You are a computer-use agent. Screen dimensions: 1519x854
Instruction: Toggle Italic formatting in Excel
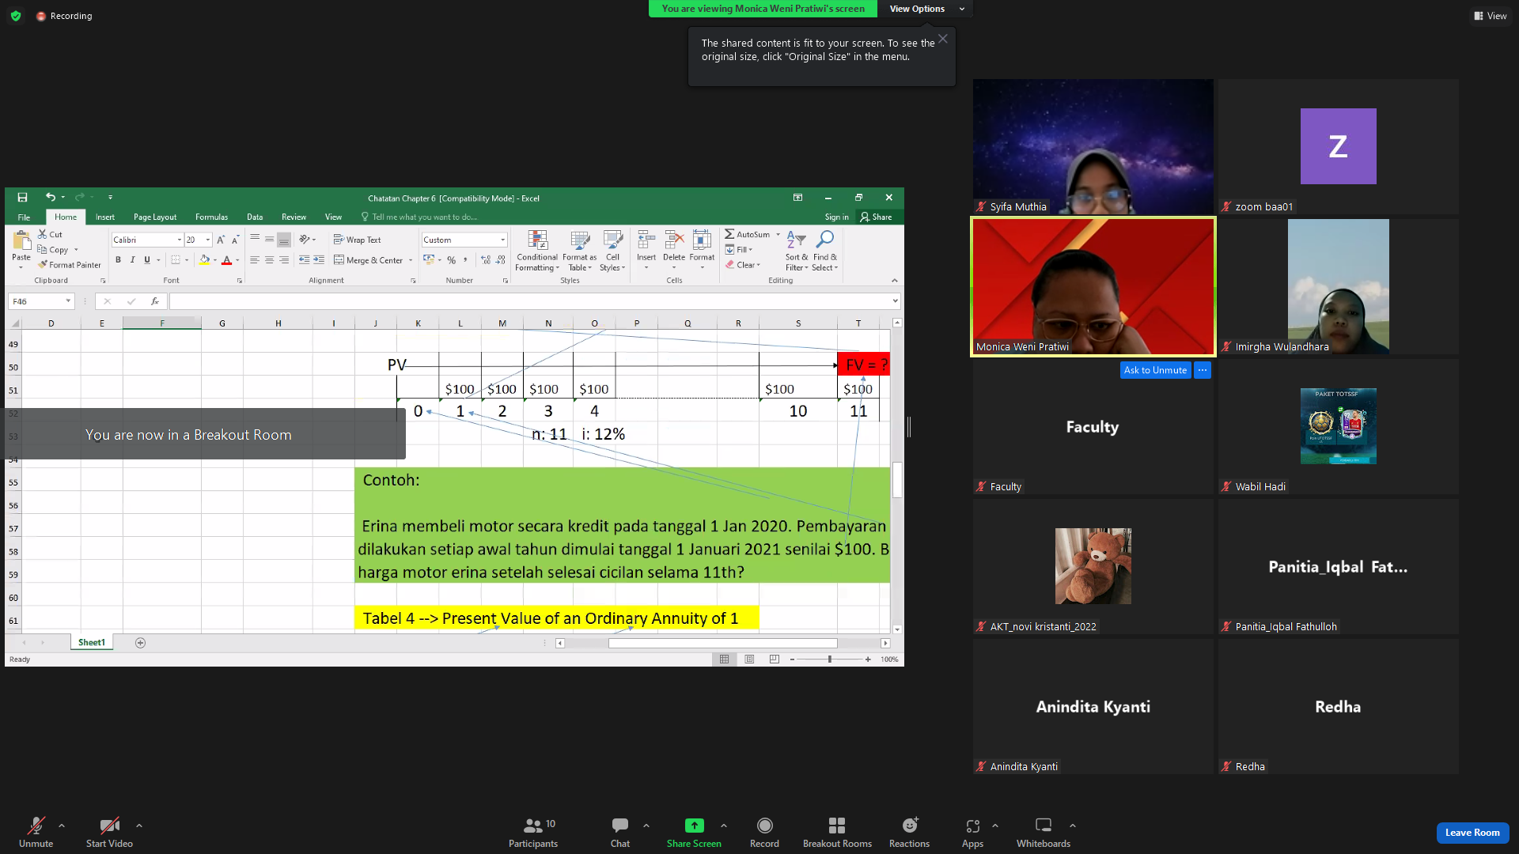(132, 260)
